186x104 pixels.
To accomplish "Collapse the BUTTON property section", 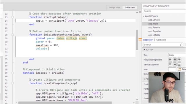I will tap(144, 50).
